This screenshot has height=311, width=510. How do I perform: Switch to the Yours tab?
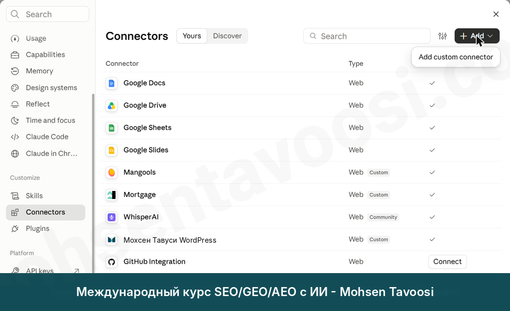click(192, 36)
